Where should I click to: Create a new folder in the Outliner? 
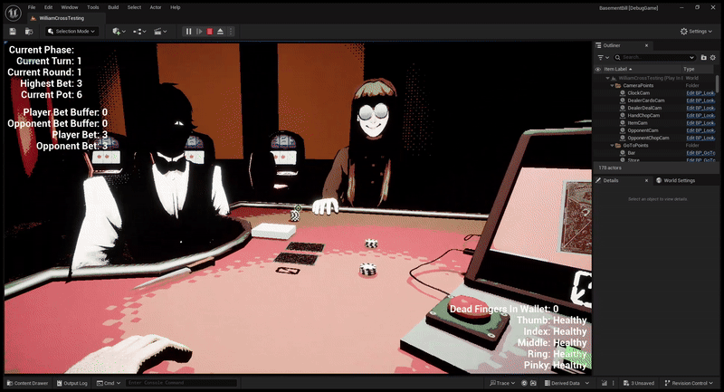click(704, 57)
